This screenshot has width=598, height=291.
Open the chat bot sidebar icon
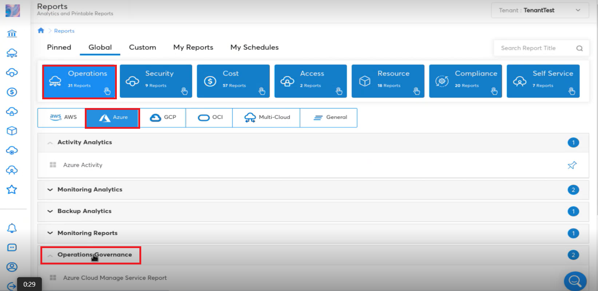pyautogui.click(x=12, y=248)
